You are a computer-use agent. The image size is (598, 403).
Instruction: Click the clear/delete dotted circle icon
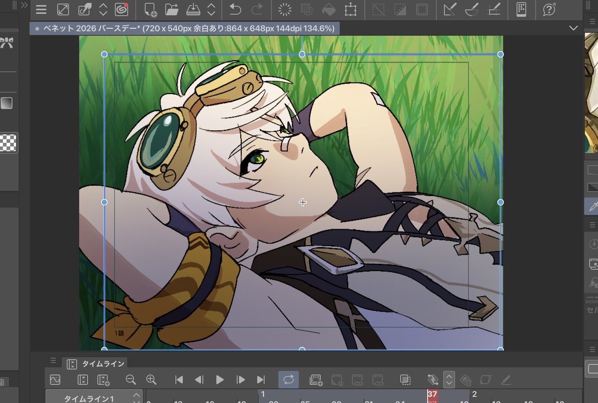coord(285,9)
